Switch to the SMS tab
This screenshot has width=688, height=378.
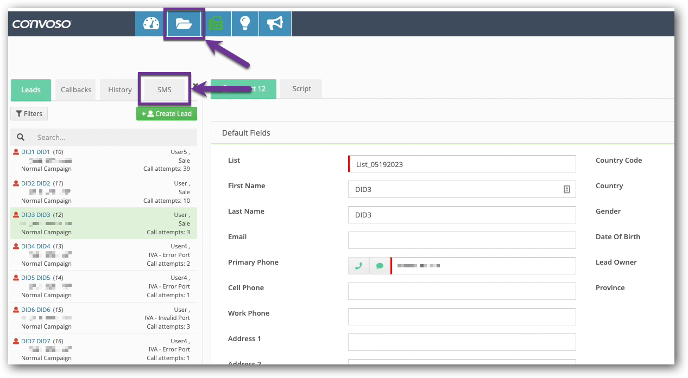click(x=164, y=89)
